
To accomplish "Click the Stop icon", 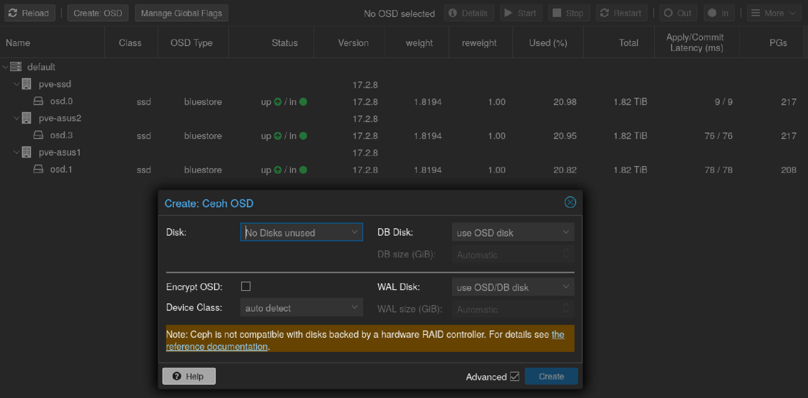I will click(x=557, y=13).
